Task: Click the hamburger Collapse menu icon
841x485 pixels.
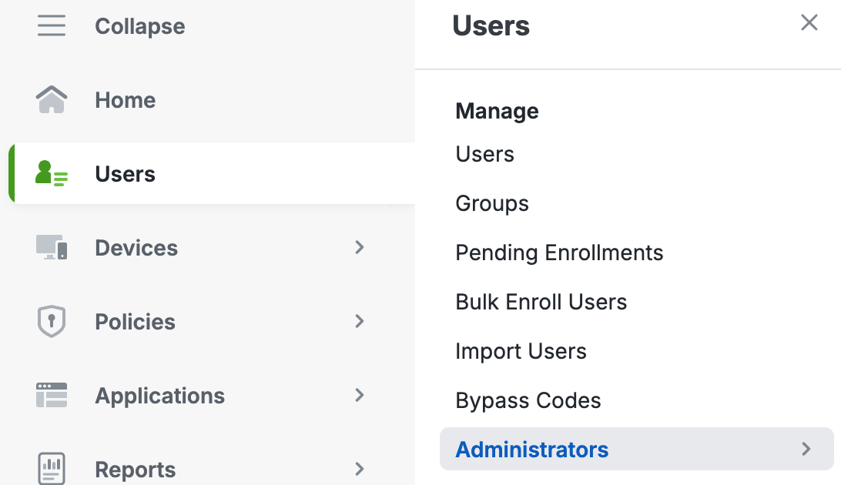Action: coord(52,26)
